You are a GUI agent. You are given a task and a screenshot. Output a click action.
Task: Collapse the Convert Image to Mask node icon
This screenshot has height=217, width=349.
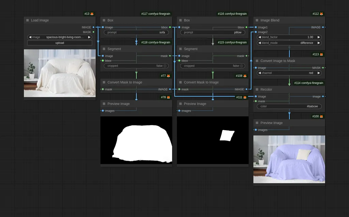[257, 61]
